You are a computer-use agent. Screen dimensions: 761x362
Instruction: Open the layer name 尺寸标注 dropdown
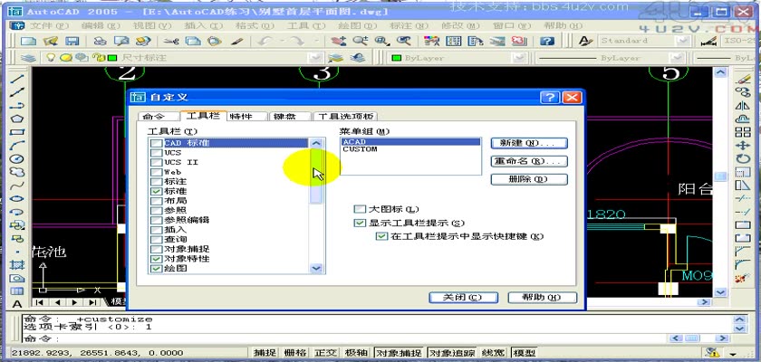point(315,58)
